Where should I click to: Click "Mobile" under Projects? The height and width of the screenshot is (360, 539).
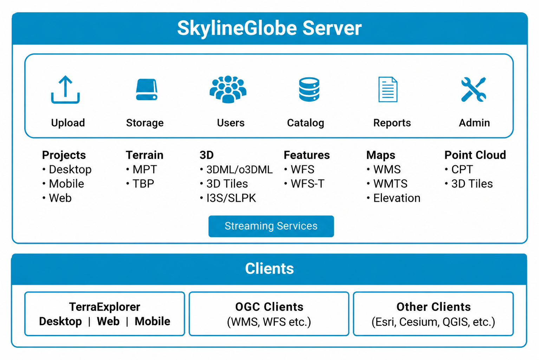pos(67,184)
